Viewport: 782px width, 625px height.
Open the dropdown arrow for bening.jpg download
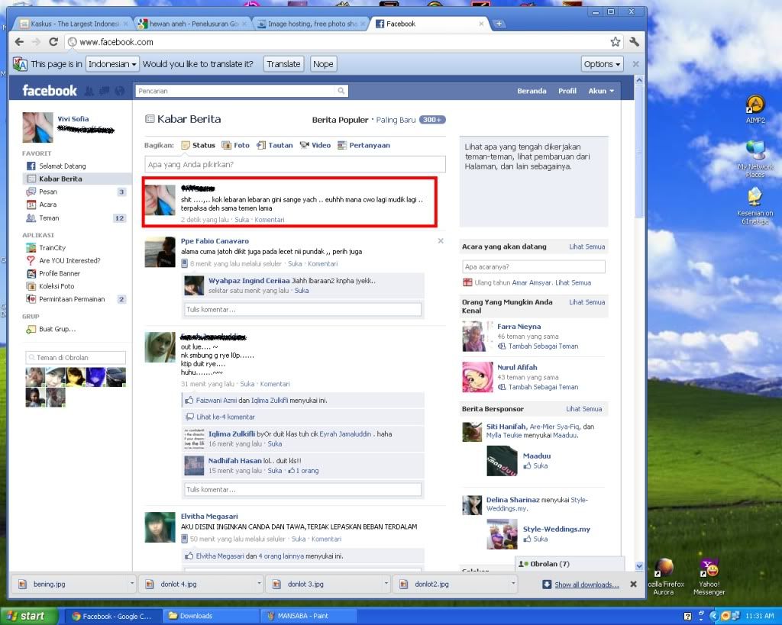pos(131,582)
